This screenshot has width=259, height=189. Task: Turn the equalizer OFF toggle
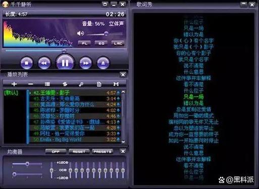click(x=56, y=152)
